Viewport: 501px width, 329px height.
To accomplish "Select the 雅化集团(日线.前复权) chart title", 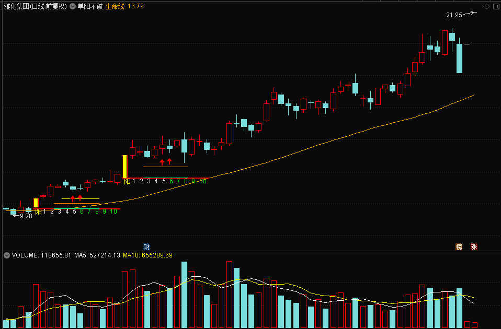I will pos(35,6).
